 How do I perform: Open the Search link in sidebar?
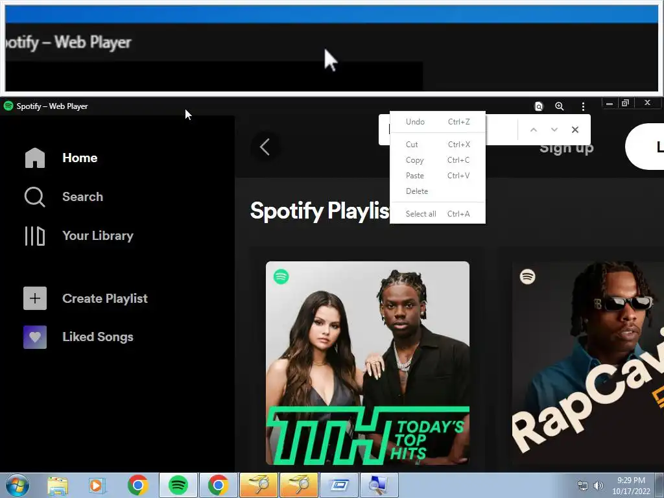click(x=82, y=197)
